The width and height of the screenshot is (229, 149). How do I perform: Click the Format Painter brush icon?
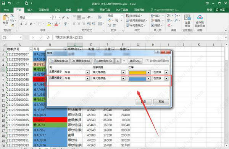pyautogui.click(x=12, y=25)
